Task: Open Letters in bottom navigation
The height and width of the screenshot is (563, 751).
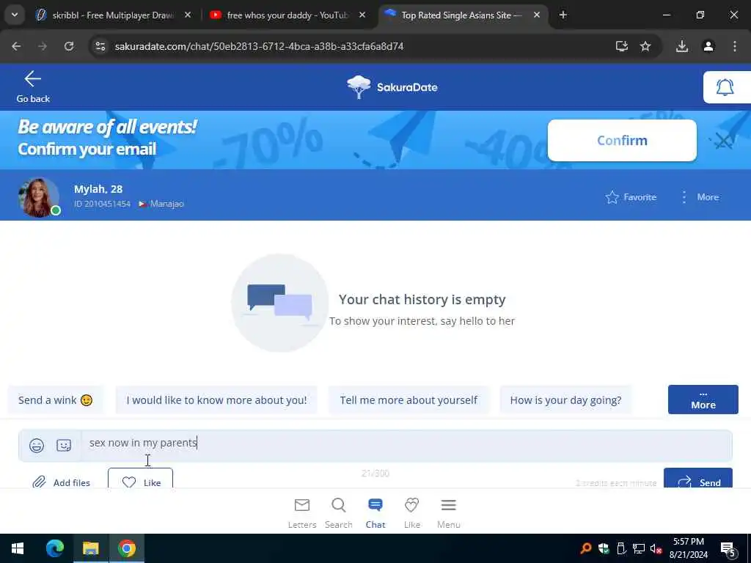Action: tap(301, 513)
